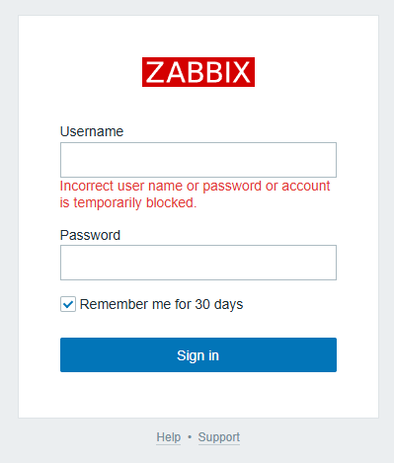Click the dot separator between Help and Support
This screenshot has height=463, width=394.
(190, 437)
